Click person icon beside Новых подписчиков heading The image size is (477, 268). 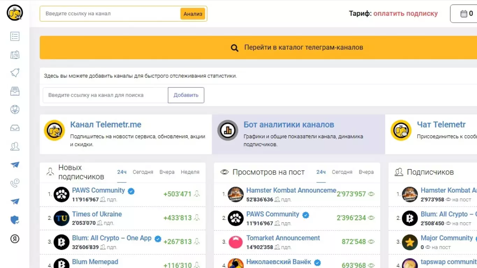point(50,172)
